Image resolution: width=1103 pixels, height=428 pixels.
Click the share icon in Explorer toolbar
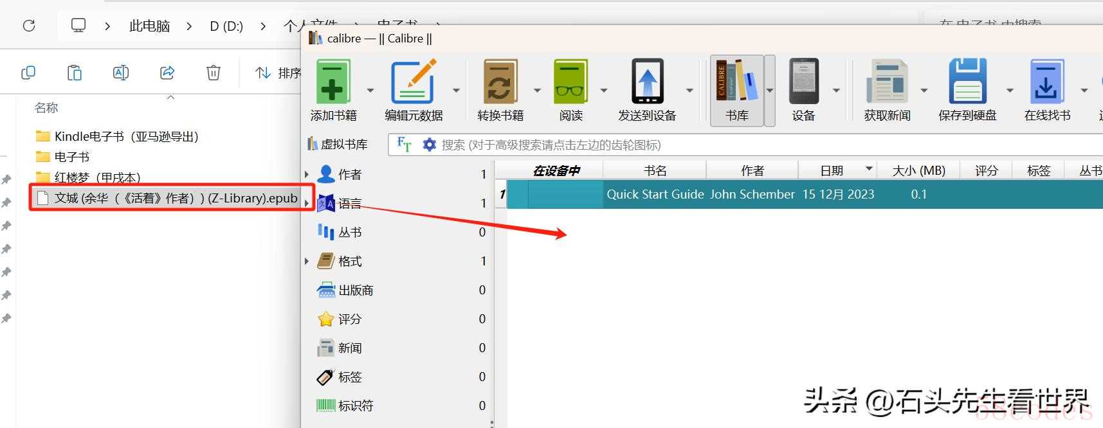coord(167,73)
